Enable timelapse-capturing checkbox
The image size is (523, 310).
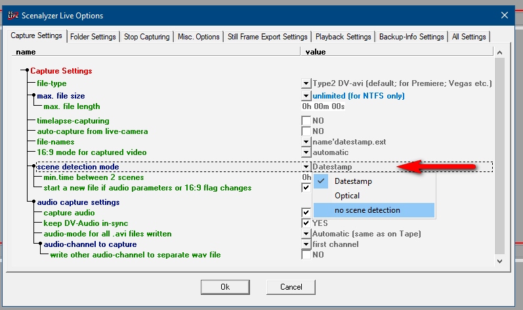[x=306, y=120]
